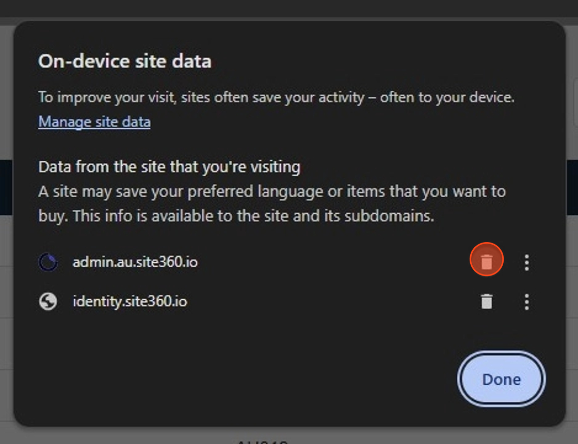Screen dimensions: 578x444
Task: Click the 'buy. This info is available' text line
Action: tap(236, 216)
